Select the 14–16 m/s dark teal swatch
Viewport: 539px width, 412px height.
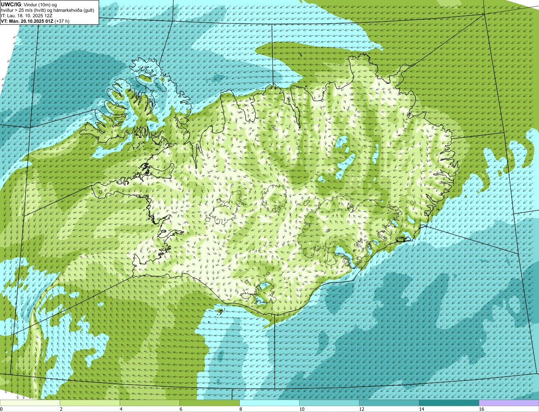[449, 403]
